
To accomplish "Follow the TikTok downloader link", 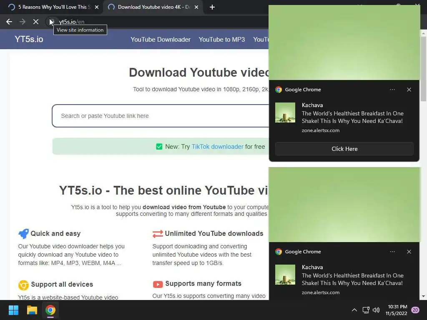I will [x=217, y=147].
